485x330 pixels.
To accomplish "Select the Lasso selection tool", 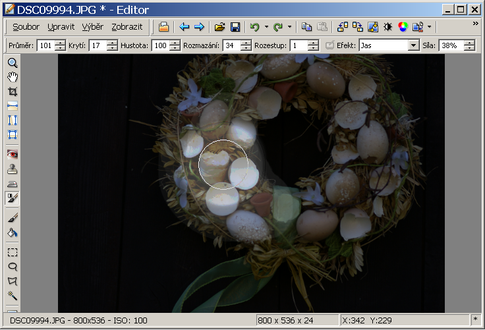I will pyautogui.click(x=13, y=267).
